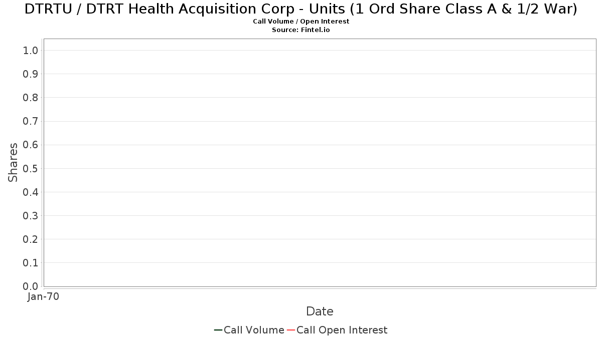The height and width of the screenshot is (338, 602).
Task: Select the 0.0 y-axis tick label
Action: coord(31,286)
